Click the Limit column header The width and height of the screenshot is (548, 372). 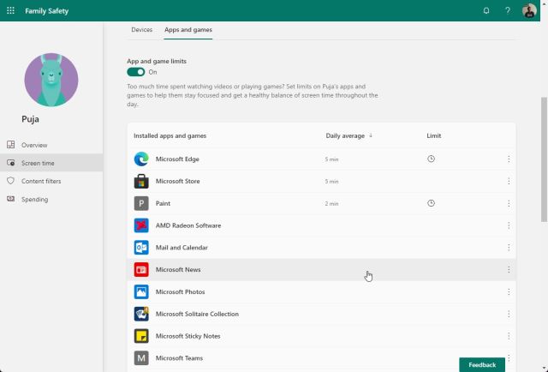pyautogui.click(x=434, y=135)
